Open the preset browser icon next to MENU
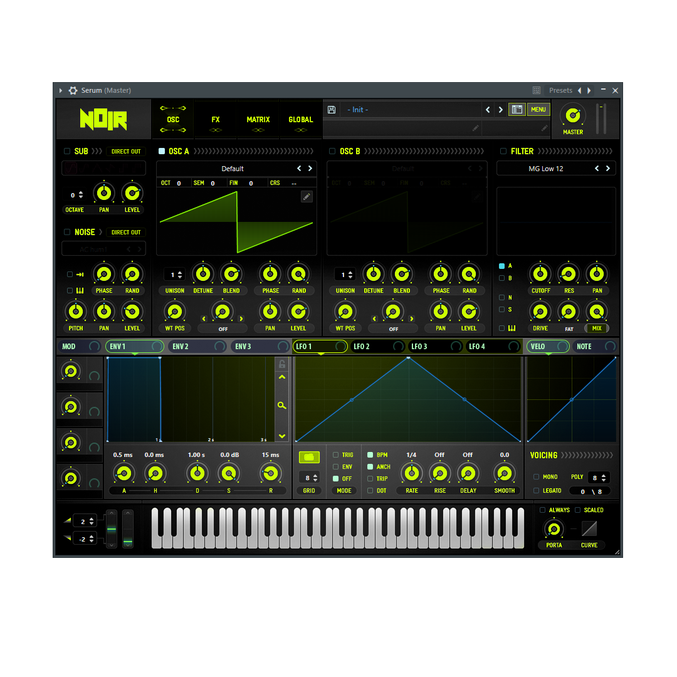Screen dimensions: 677x677 (517, 110)
